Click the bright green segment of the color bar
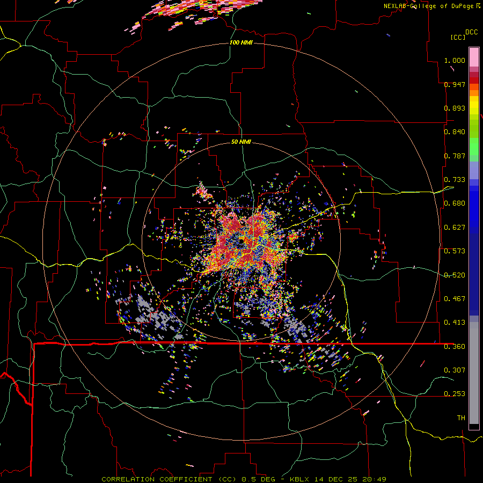Viewport: 483px width, 483px height. 474,147
